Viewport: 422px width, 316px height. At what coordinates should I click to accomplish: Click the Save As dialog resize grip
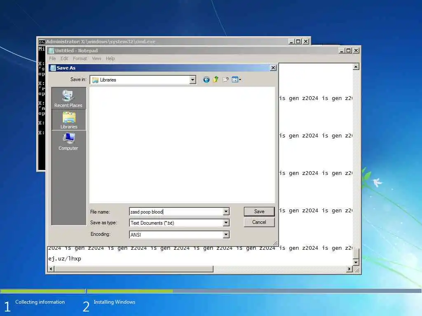point(275,243)
